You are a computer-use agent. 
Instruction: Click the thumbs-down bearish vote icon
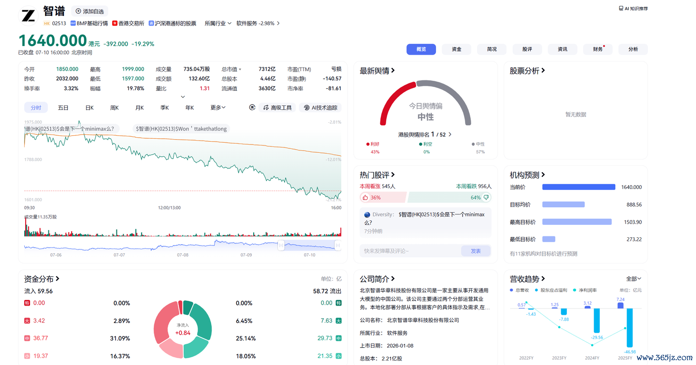[486, 197]
